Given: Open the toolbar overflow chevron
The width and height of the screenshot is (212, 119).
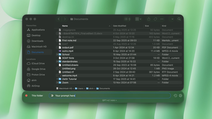Looking at the screenshot, I should pos(172,19).
